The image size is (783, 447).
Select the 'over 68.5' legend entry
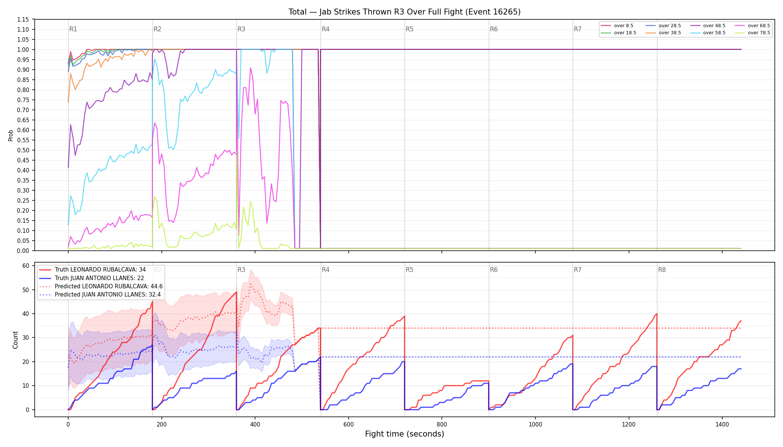click(x=752, y=26)
